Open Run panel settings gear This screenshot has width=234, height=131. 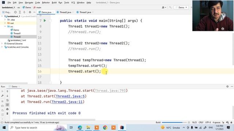pyautogui.click(x=227, y=86)
